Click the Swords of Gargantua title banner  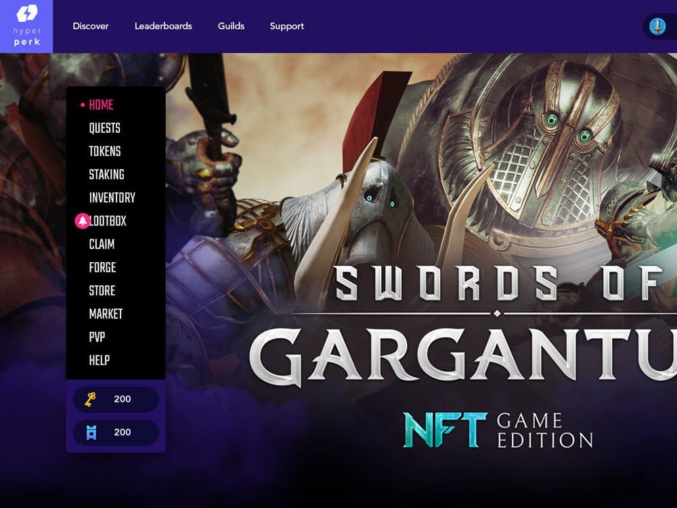(x=463, y=326)
